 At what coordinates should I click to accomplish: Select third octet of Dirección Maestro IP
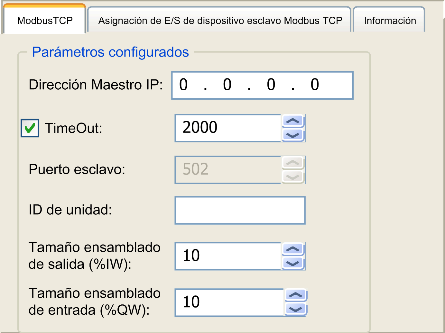tap(271, 85)
